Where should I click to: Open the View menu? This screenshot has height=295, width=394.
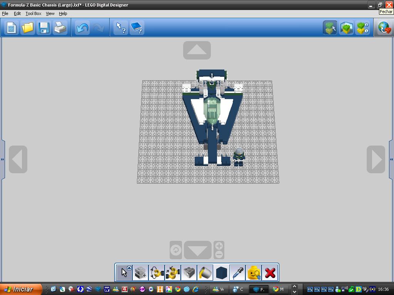tap(50, 13)
